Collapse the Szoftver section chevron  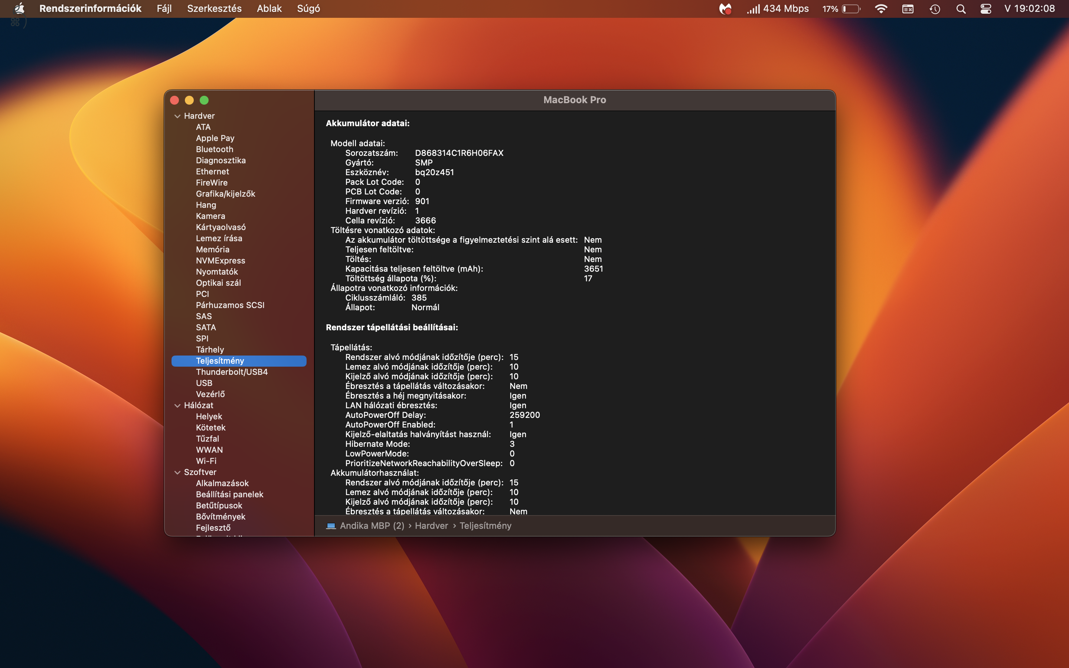pos(177,472)
